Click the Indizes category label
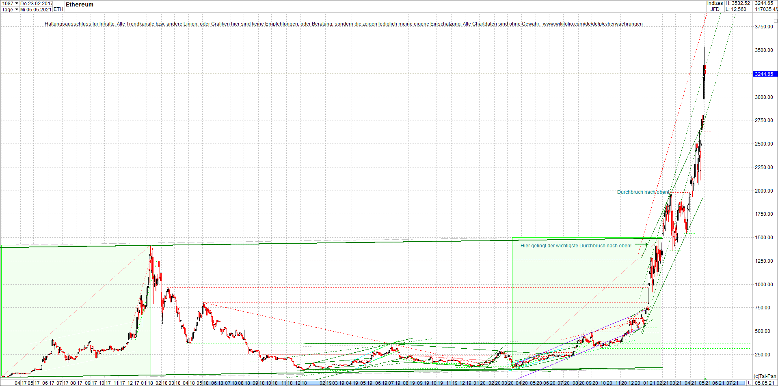Viewport: 778px width, 386px height. coord(715,3)
